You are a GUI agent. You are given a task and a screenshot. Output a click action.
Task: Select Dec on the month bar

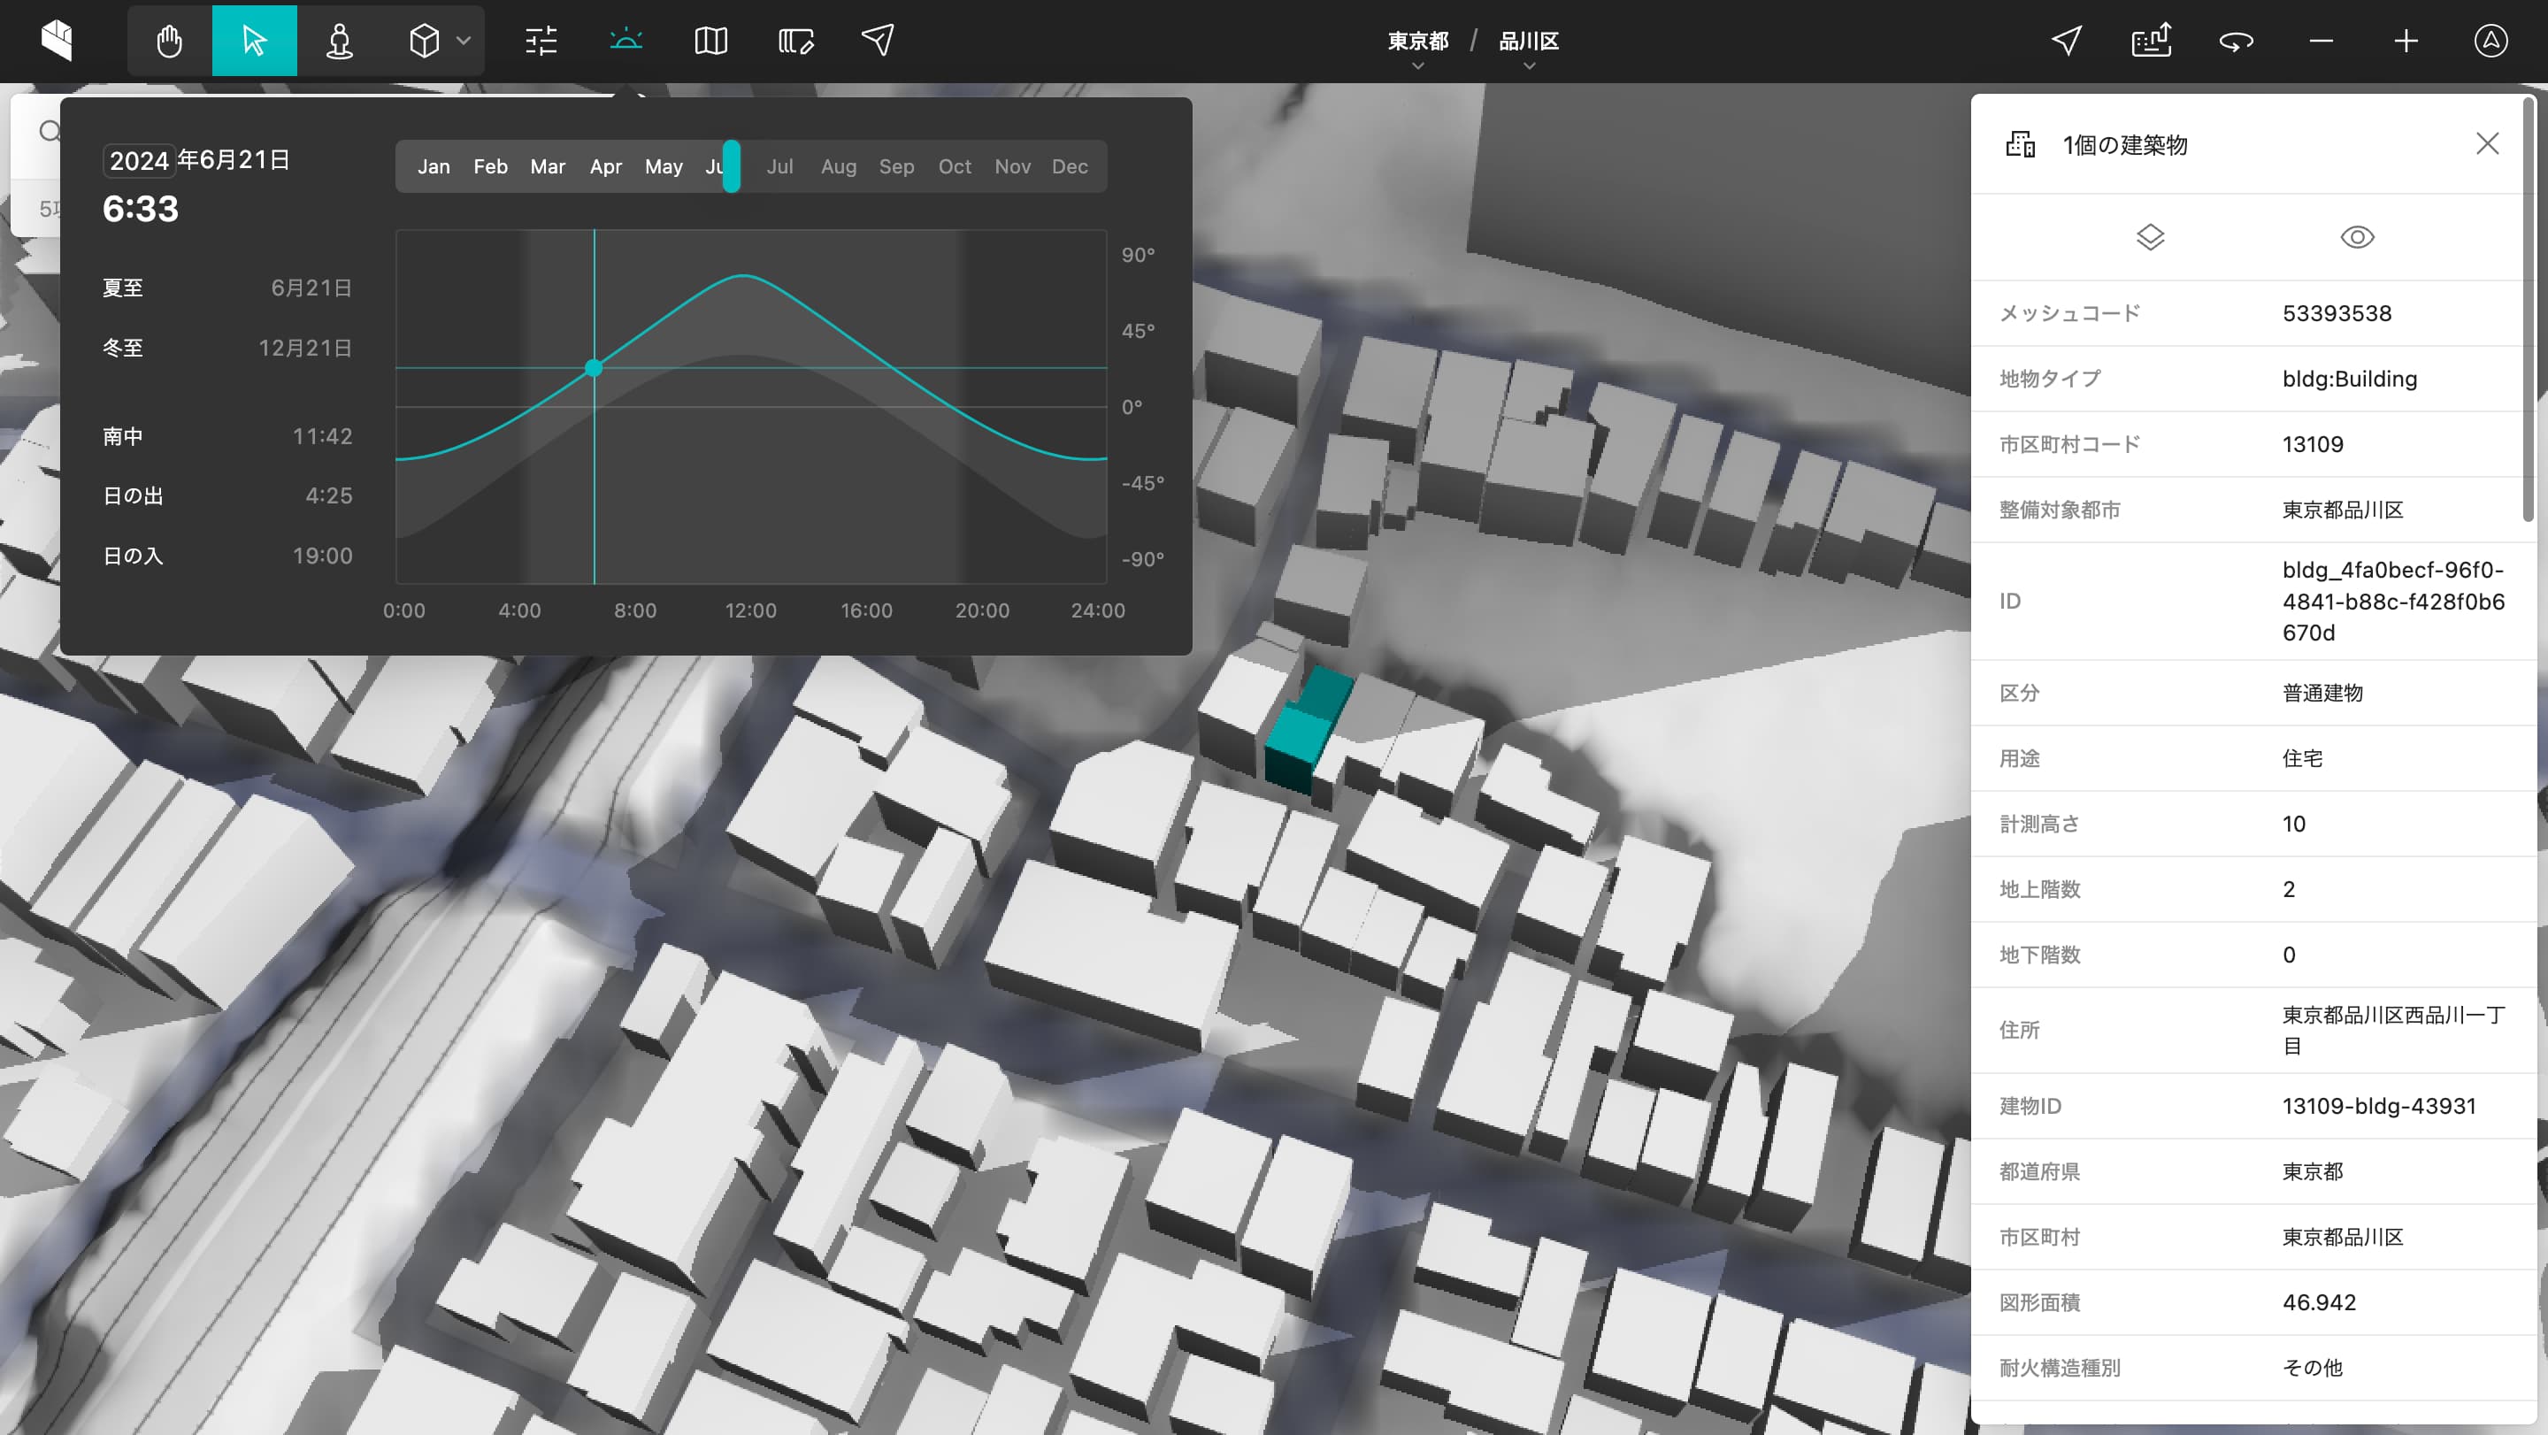pyautogui.click(x=1071, y=166)
